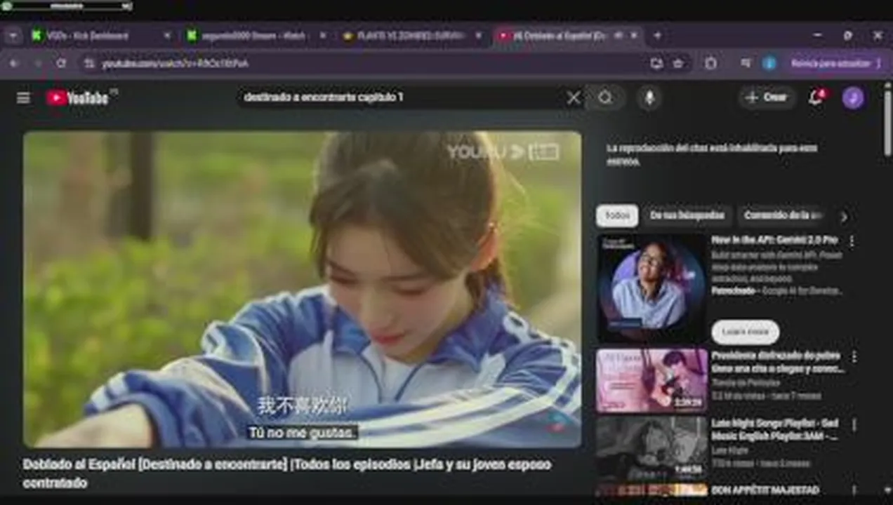Click the Doblado al Español video title
The image size is (893, 505).
tap(287, 473)
